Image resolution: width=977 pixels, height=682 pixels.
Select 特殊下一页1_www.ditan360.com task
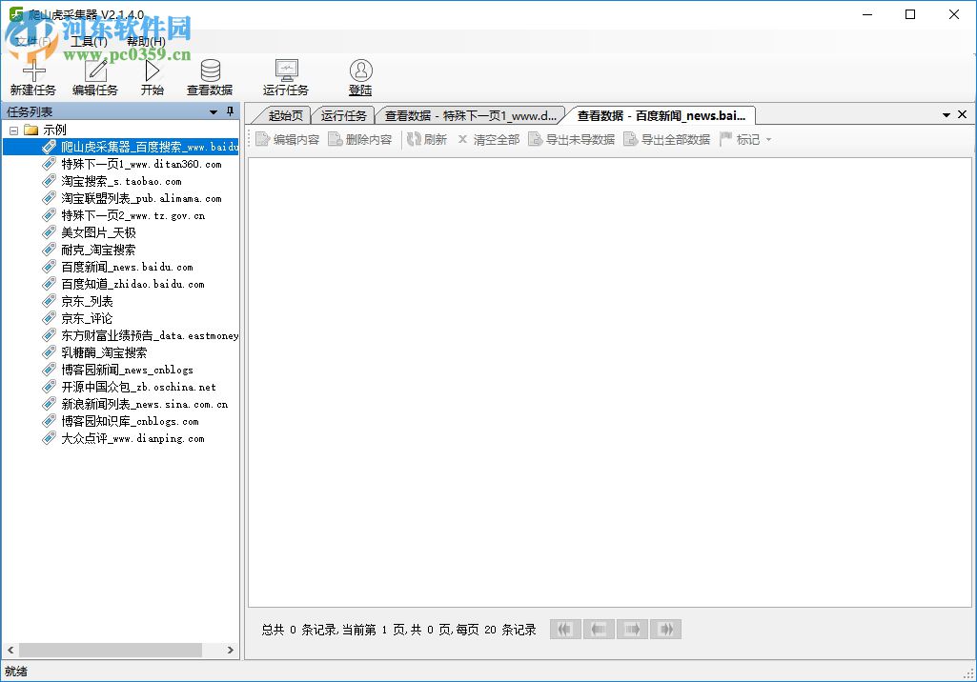click(x=141, y=165)
